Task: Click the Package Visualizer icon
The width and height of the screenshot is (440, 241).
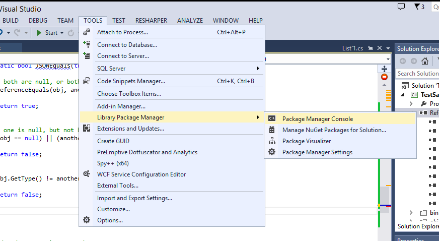Action: point(272,141)
